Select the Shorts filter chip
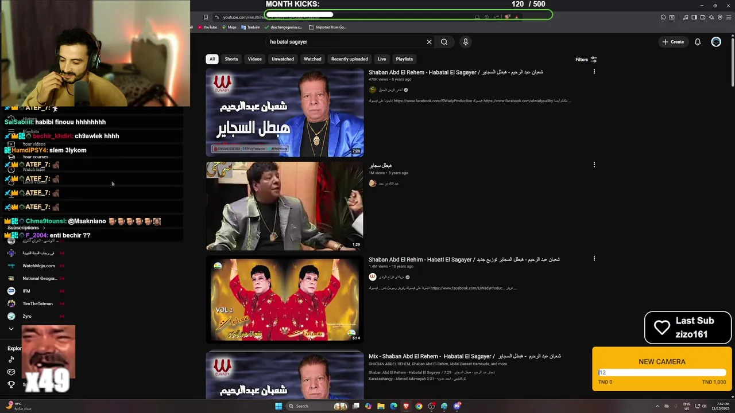 (231, 59)
